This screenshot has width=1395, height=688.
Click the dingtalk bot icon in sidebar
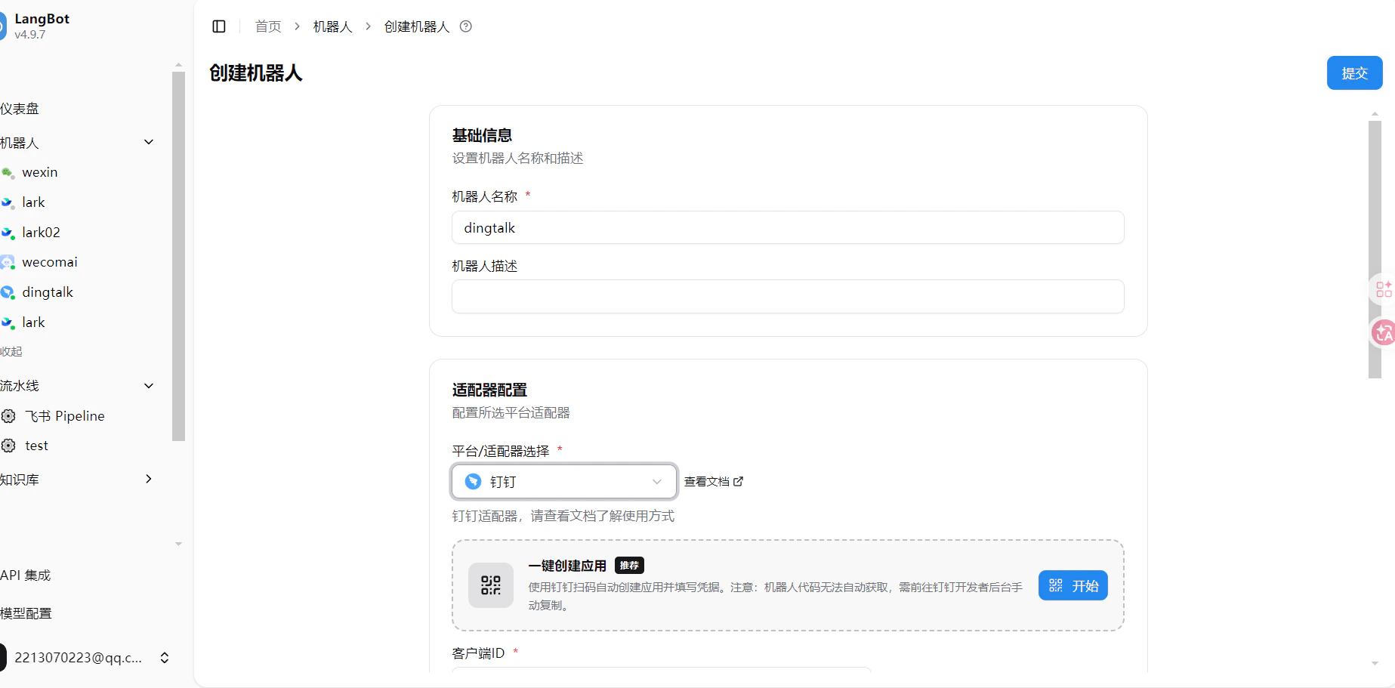tap(8, 292)
